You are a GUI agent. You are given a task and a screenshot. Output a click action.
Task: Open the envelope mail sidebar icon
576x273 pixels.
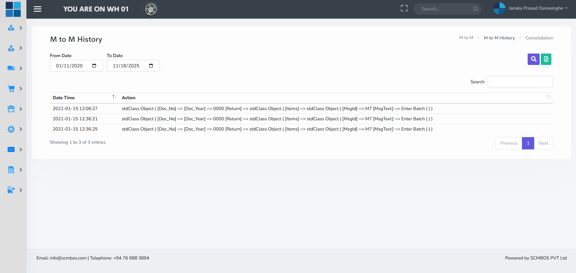click(11, 149)
